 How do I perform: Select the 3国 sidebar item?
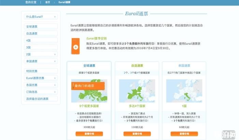pos(41,47)
